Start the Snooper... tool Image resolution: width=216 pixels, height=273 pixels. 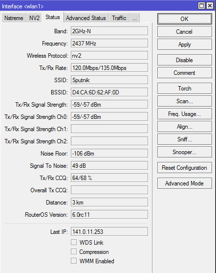click(x=185, y=152)
